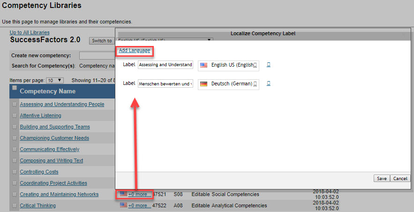Click +0 more for Creating and Maintaining Networks
This screenshot has width=414, height=212.
[x=140, y=194]
